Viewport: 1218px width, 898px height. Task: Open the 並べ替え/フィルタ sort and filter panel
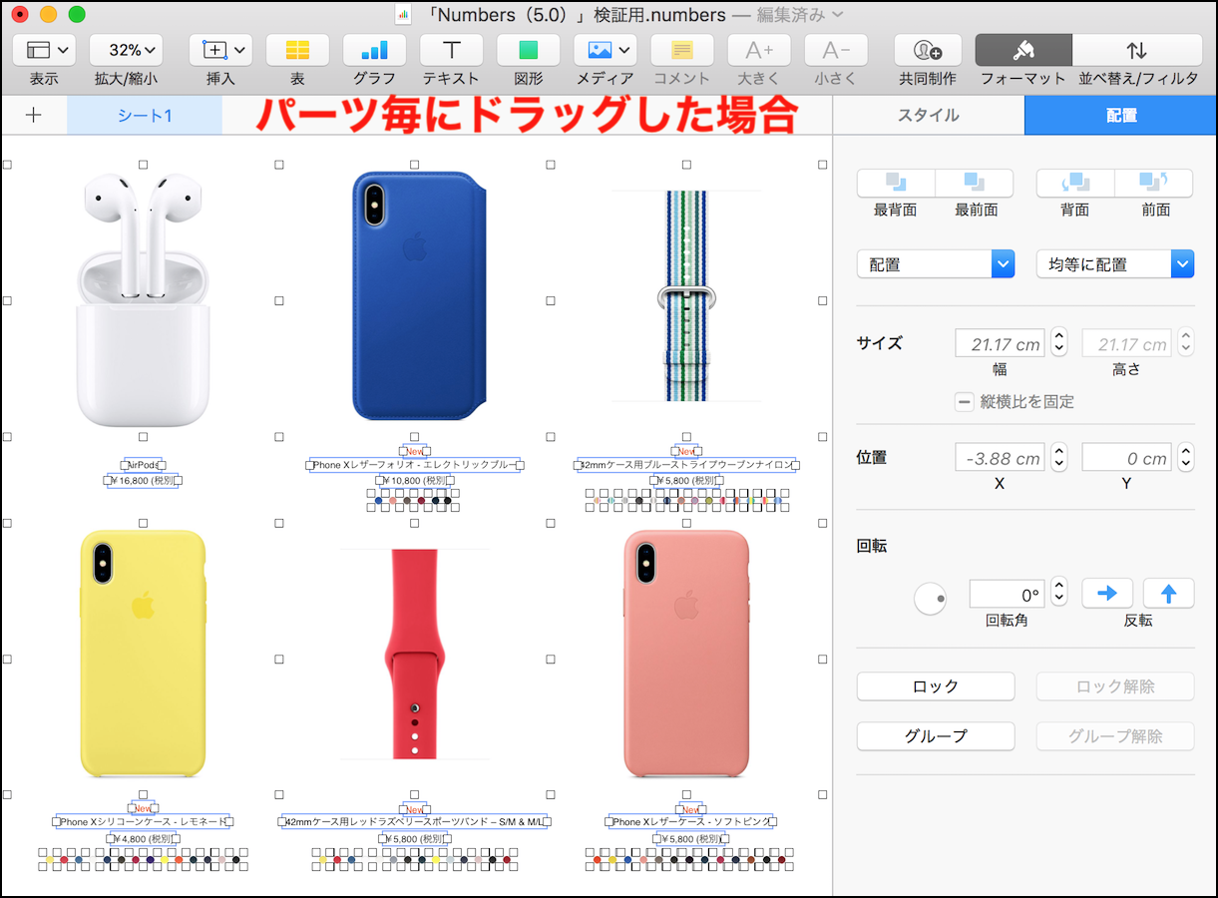[x=1137, y=50]
